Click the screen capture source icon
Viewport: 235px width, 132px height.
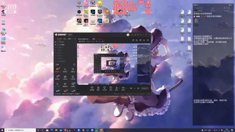(x=92, y=88)
